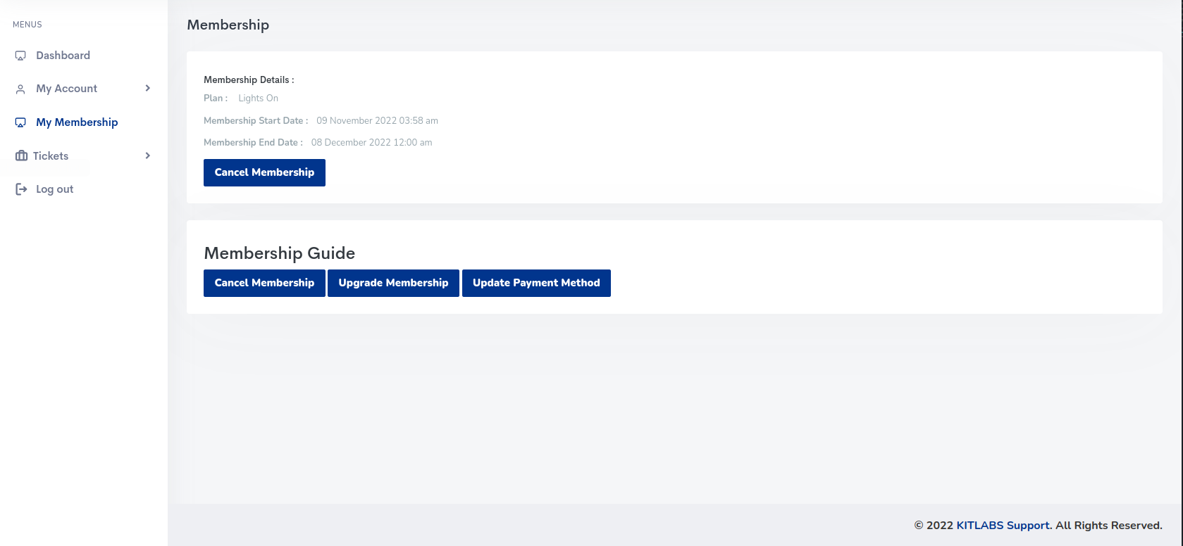Click the Membership Guide heading
Screen dimensions: 1183x546
[279, 253]
